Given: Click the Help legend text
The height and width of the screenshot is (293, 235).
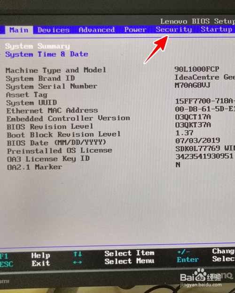Looking at the screenshot, I should click(x=41, y=255).
